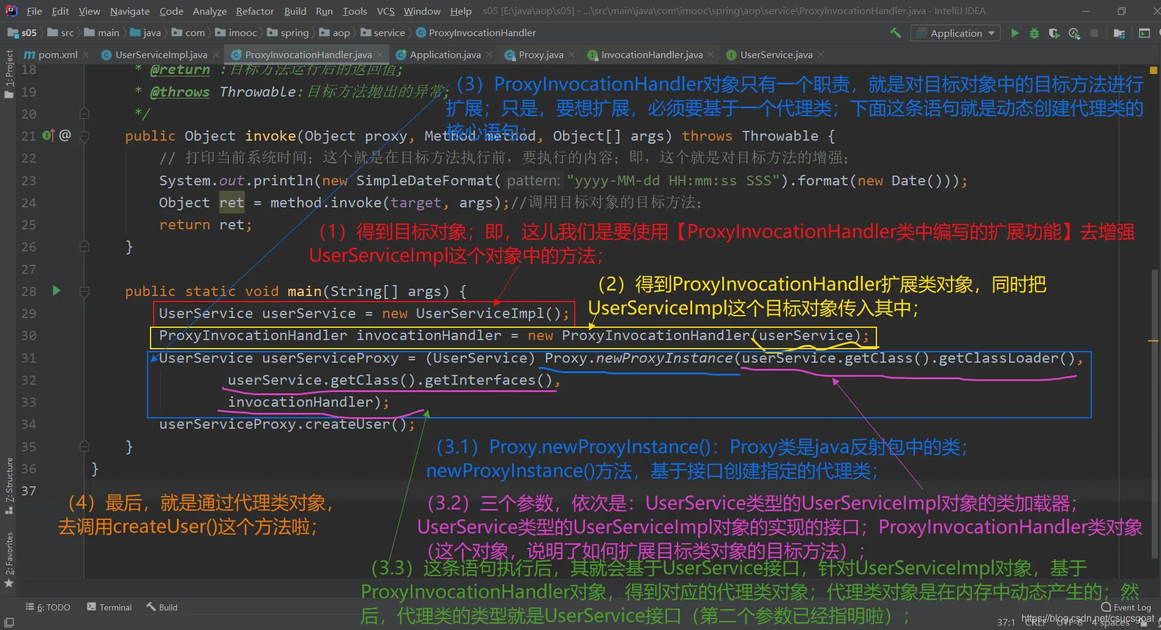Click the profiler run icon in toolbar
Image resolution: width=1161 pixels, height=630 pixels.
coord(1074,33)
